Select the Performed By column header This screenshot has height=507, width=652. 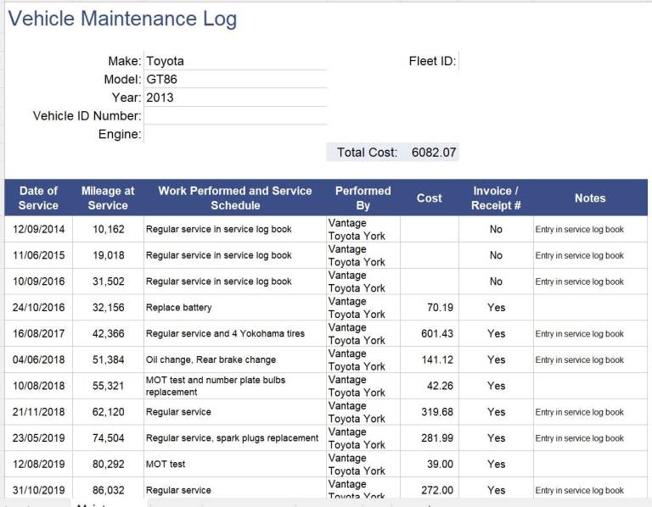(x=363, y=198)
